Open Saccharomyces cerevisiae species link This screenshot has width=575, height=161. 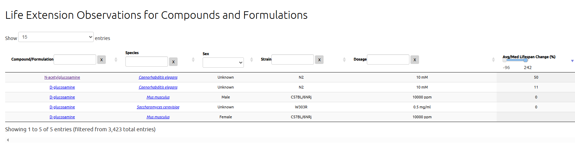[x=158, y=107]
